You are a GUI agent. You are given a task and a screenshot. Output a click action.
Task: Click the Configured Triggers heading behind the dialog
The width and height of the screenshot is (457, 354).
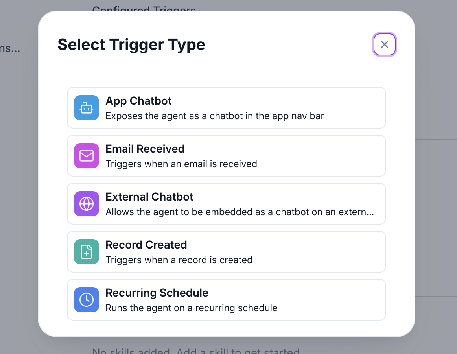coord(144,9)
